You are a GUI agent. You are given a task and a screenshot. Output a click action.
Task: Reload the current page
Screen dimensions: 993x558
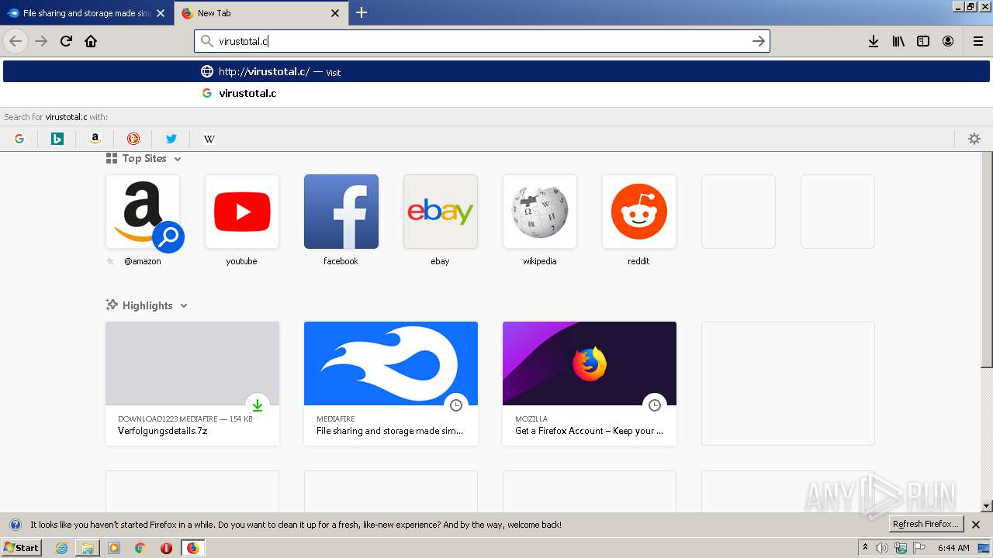(x=66, y=41)
